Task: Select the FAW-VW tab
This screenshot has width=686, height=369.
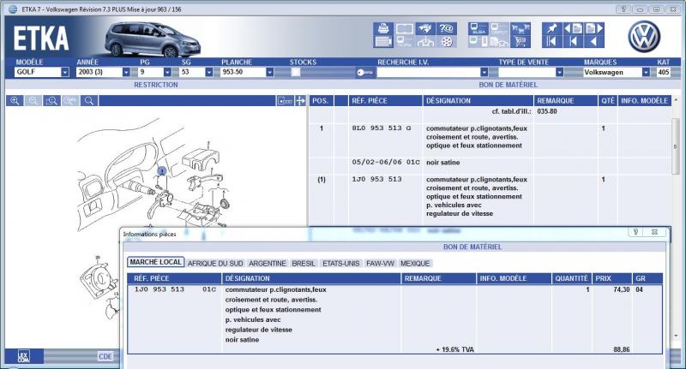Action: (380, 264)
